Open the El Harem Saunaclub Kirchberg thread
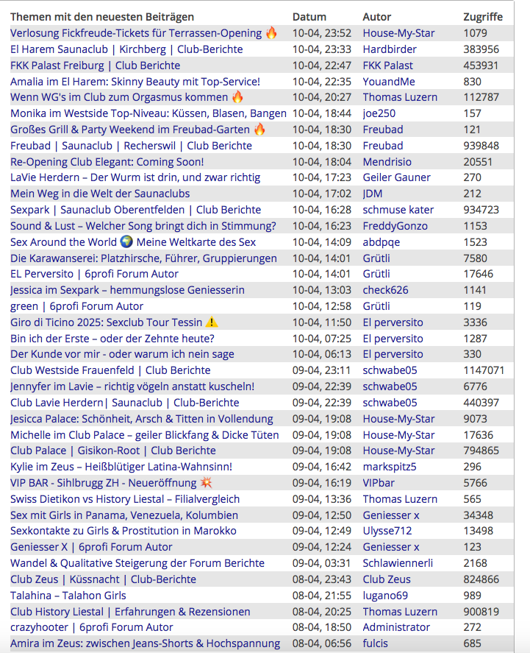 (126, 49)
